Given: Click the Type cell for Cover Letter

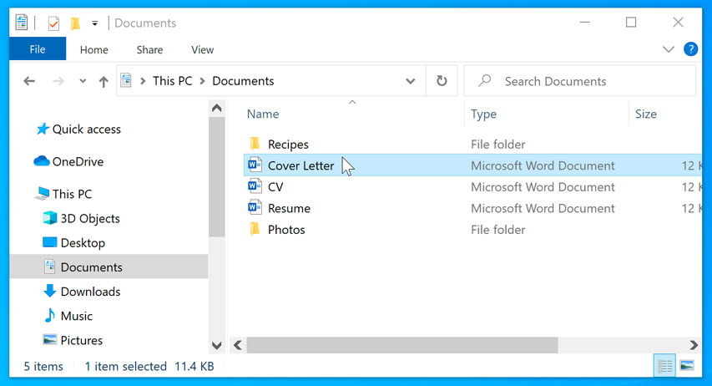Looking at the screenshot, I should [543, 165].
